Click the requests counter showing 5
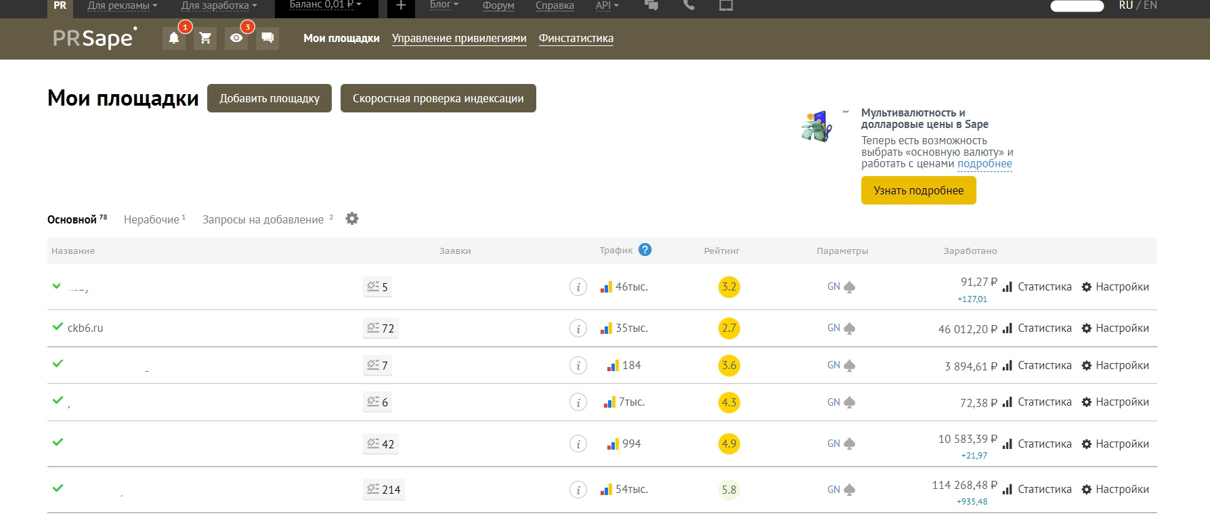Viewport: 1210px width, 514px height. [x=377, y=287]
